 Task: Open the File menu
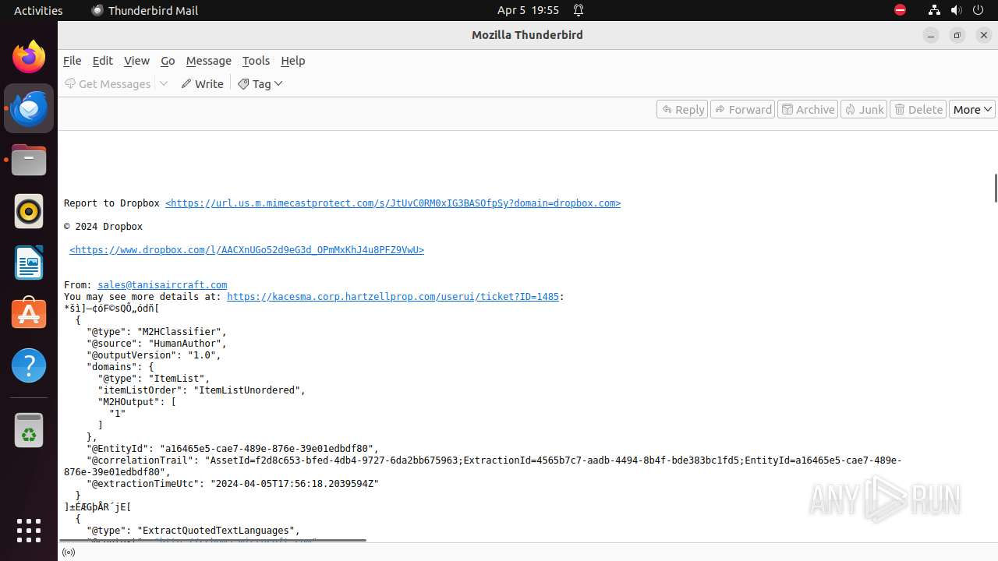[73, 60]
